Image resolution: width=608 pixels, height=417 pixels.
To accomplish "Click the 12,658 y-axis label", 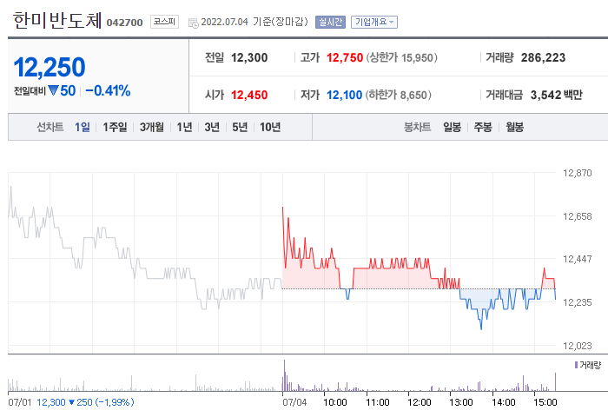I will pyautogui.click(x=578, y=216).
